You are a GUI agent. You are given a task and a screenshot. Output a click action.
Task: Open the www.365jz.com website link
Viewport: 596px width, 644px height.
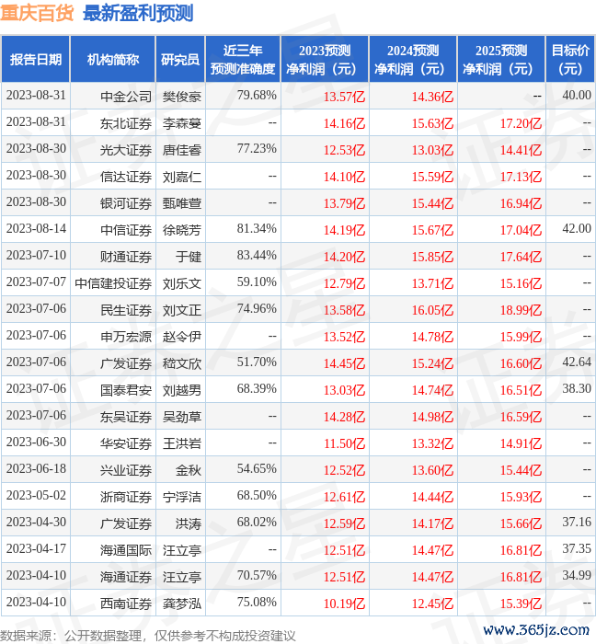point(536,630)
